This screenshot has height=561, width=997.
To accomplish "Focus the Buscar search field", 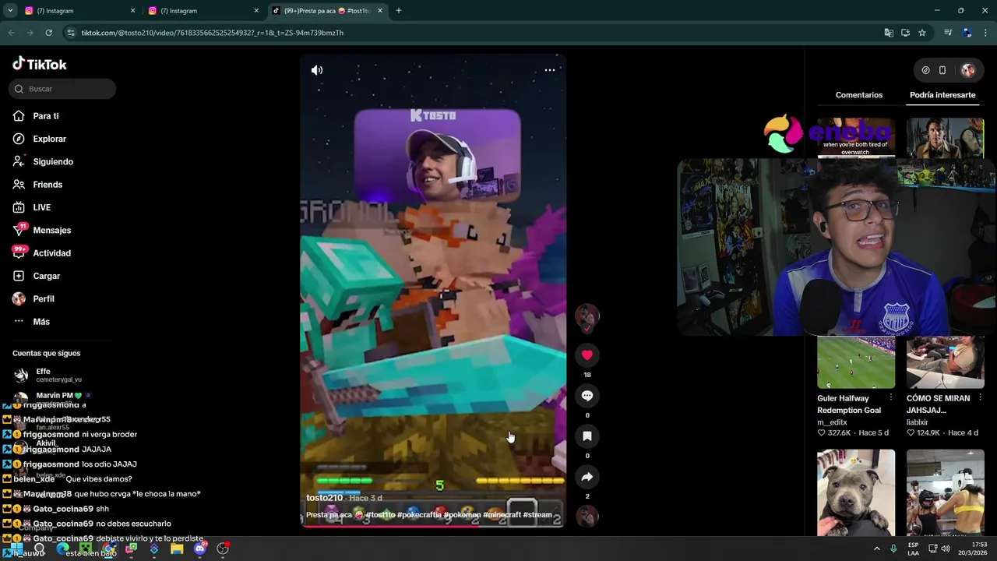I will click(x=62, y=89).
